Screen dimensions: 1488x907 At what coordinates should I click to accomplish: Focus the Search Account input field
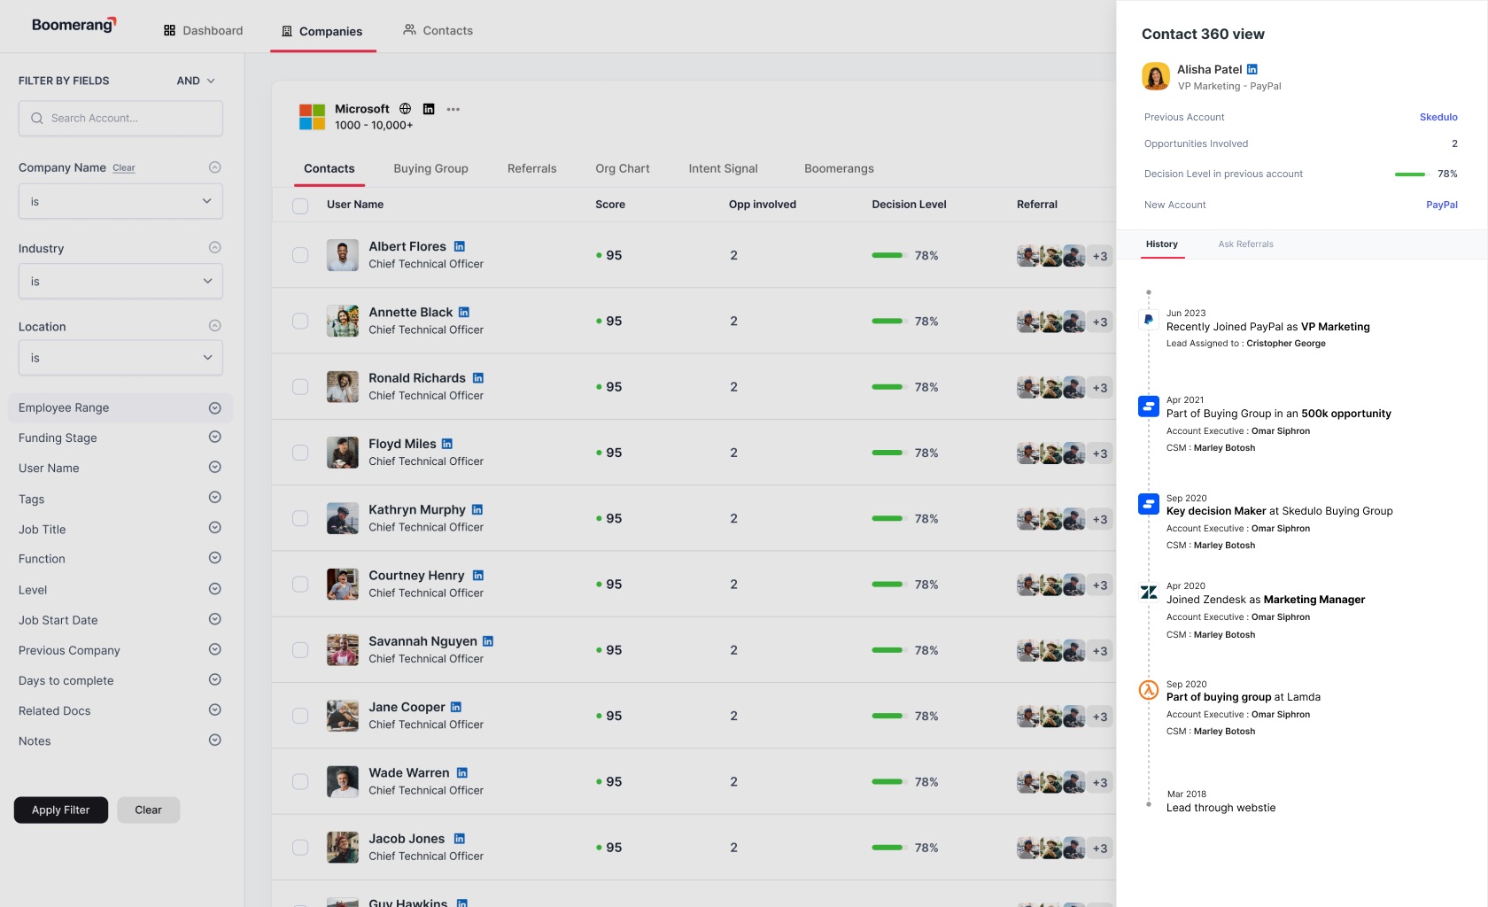click(120, 118)
